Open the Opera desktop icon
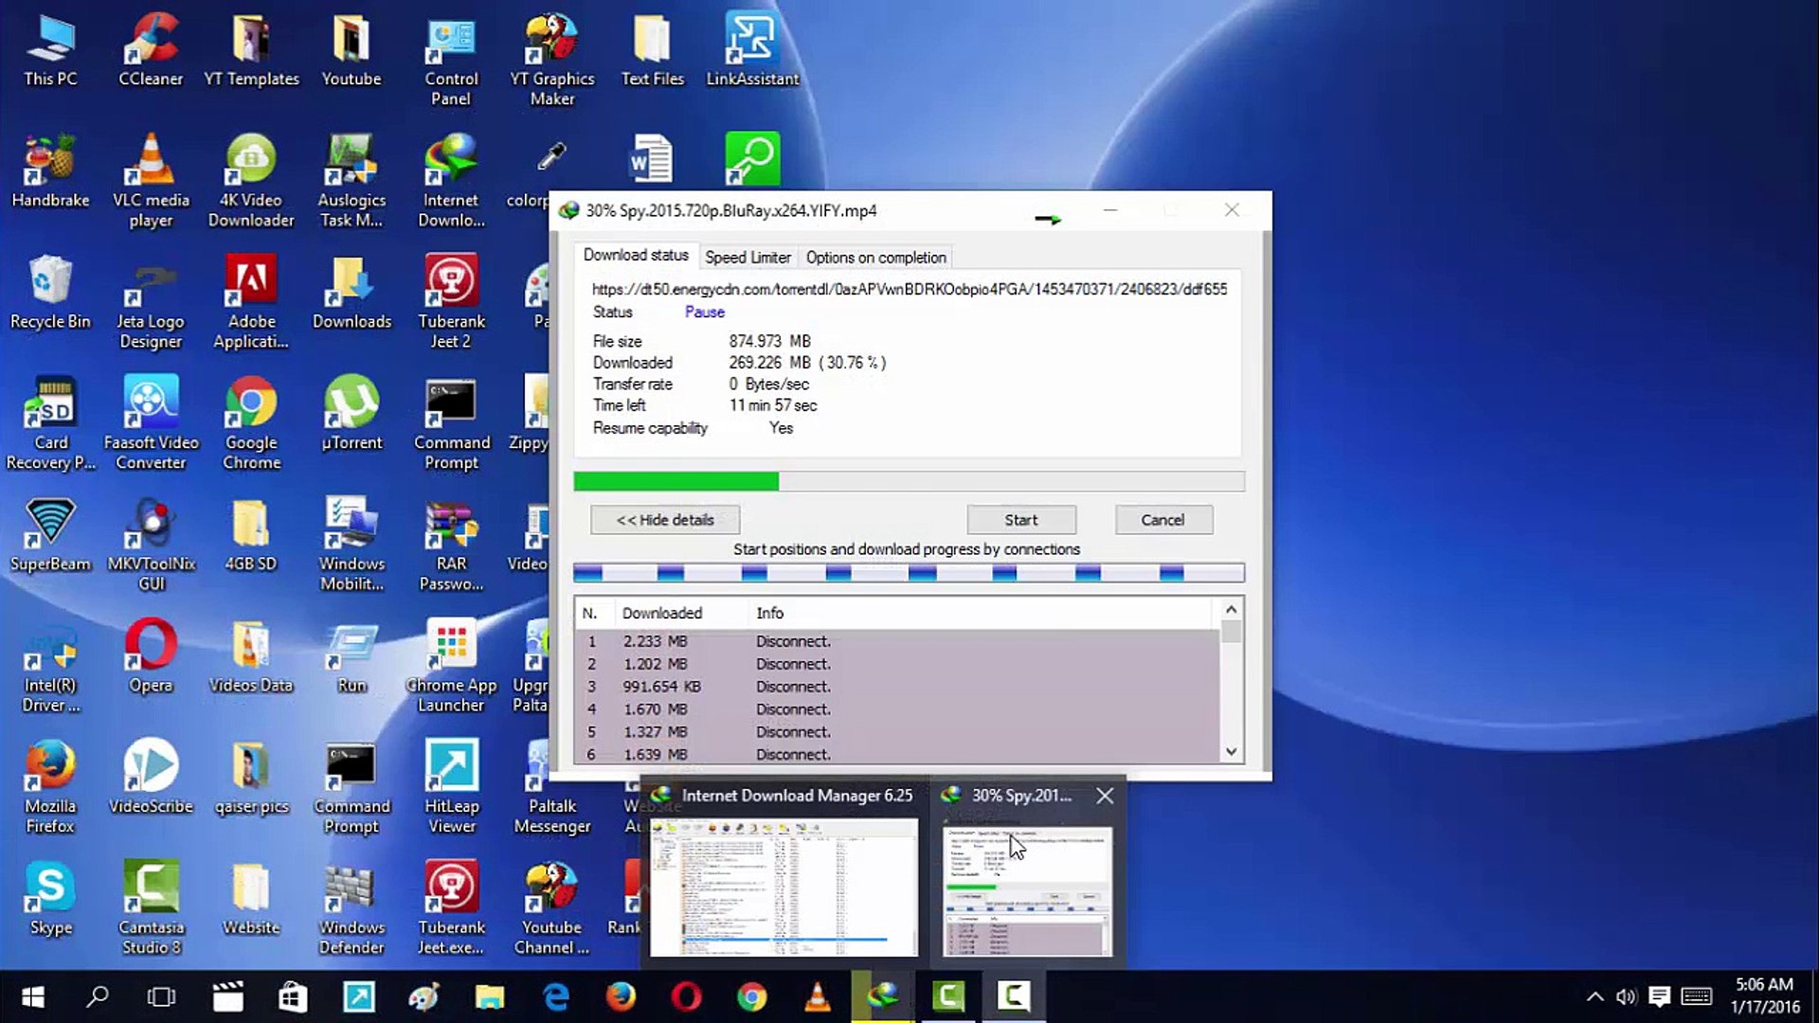This screenshot has width=1819, height=1023. coord(151,655)
